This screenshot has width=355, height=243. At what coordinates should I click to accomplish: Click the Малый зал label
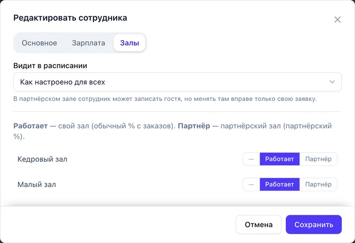tap(36, 184)
